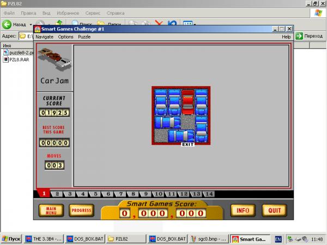The height and width of the screenshot is (245, 327).
Task: Switch to puzzle tab 14
Action: (208, 194)
